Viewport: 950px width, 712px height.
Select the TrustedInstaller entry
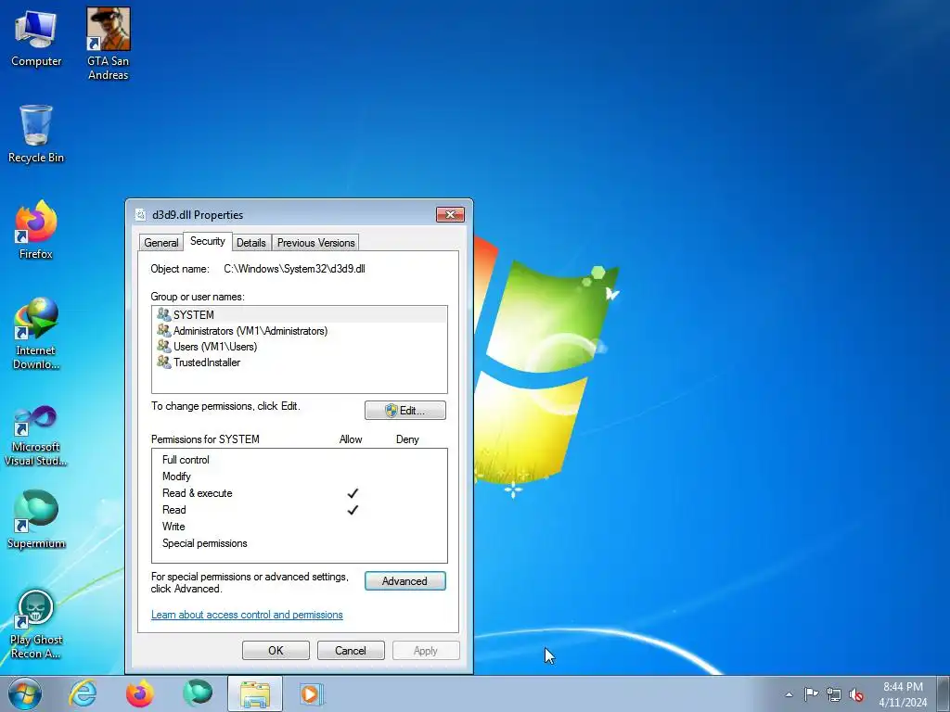300,362
